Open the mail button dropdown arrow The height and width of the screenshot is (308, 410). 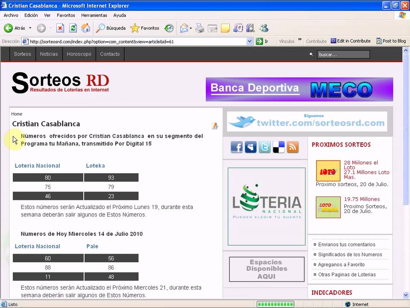pyautogui.click(x=191, y=28)
